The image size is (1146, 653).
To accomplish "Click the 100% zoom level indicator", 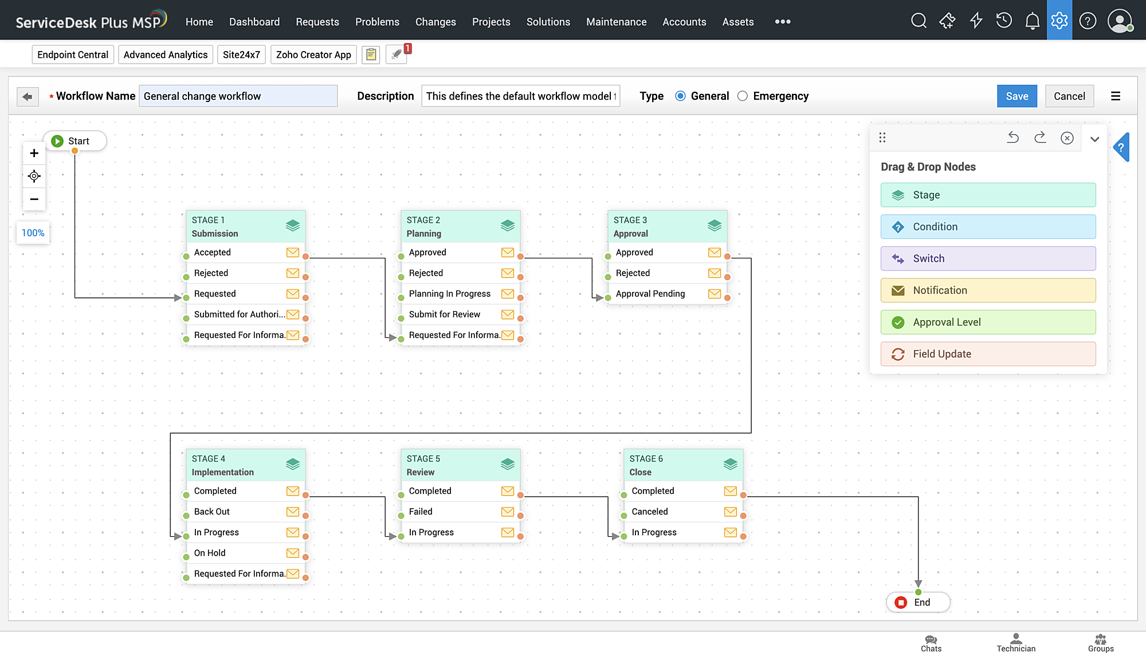I will (x=33, y=233).
